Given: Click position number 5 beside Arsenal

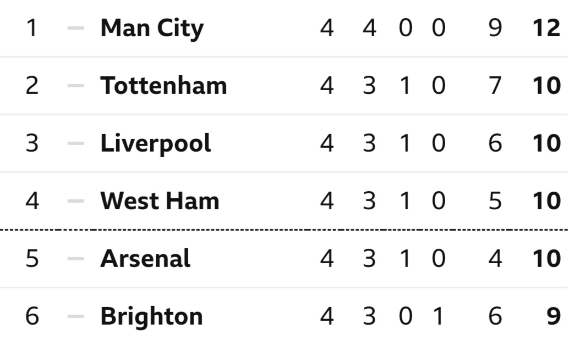Looking at the screenshot, I should pos(32,258).
